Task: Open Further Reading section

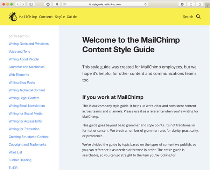Action: [20, 160]
